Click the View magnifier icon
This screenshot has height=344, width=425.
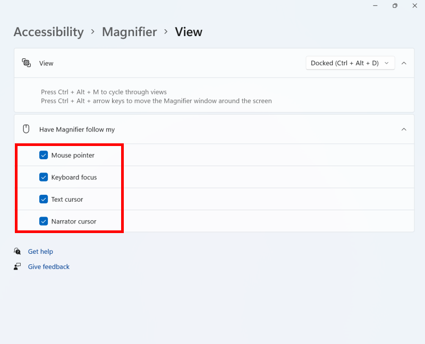26,63
